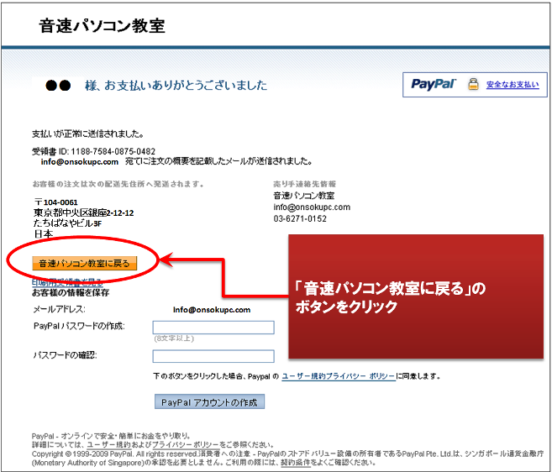Click the PayPal アカウントの作成 button
The image size is (552, 472).
tap(209, 402)
